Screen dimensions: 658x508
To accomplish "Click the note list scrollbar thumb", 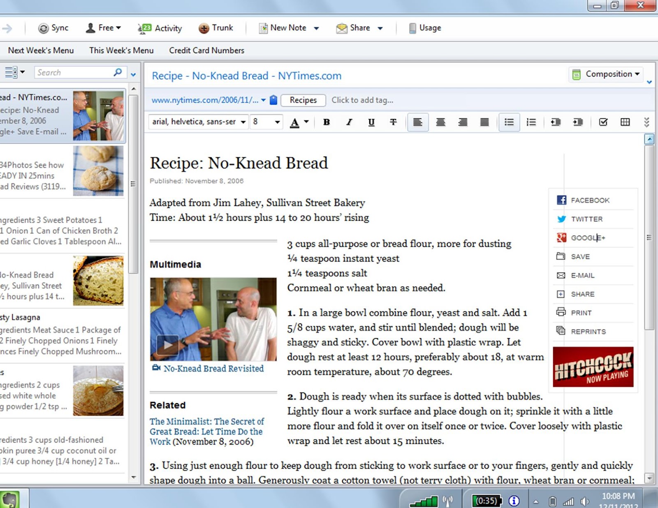I will click(x=133, y=184).
